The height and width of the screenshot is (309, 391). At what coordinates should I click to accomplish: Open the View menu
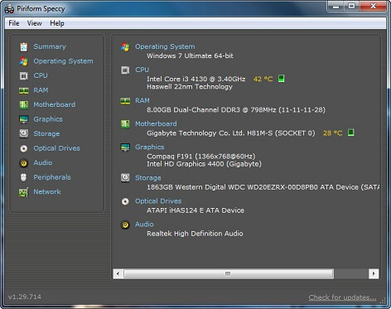coord(35,23)
